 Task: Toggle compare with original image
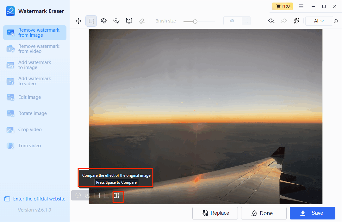point(116,196)
